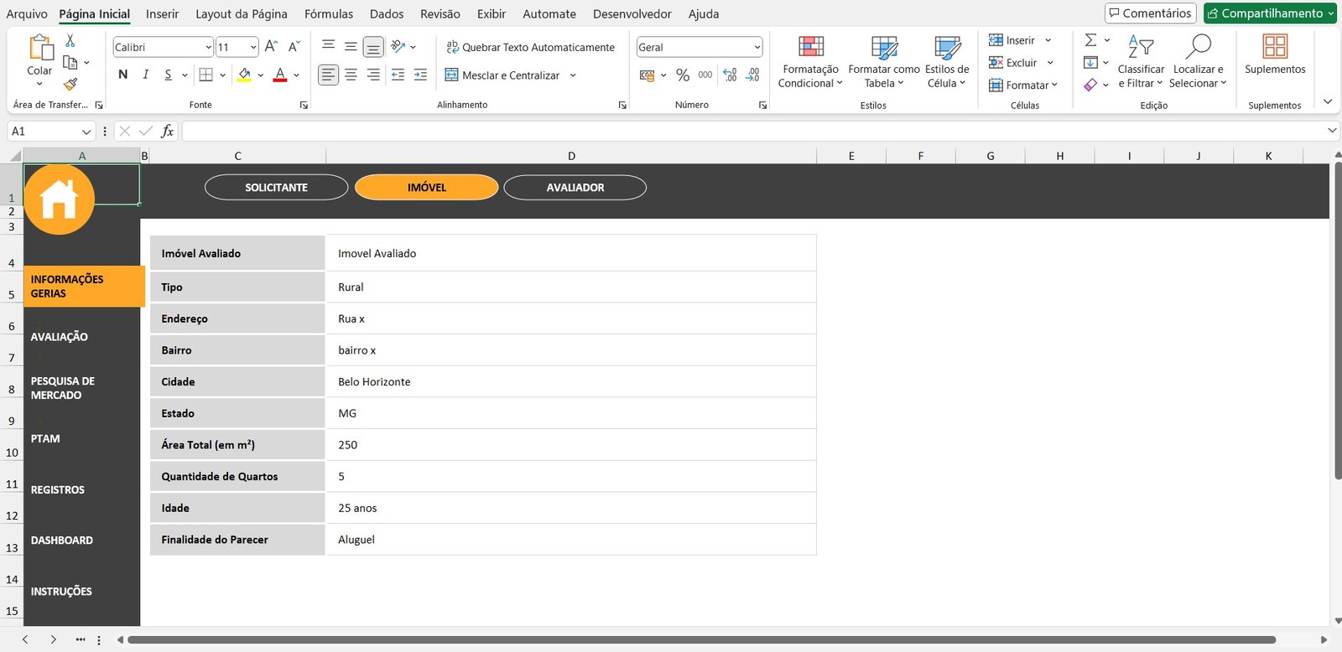Toggle Quebrar Texto Automaticamente
The height and width of the screenshot is (652, 1342).
pos(530,48)
